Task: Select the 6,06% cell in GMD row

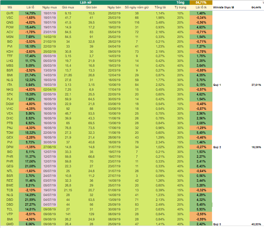Action: [x=30, y=224]
